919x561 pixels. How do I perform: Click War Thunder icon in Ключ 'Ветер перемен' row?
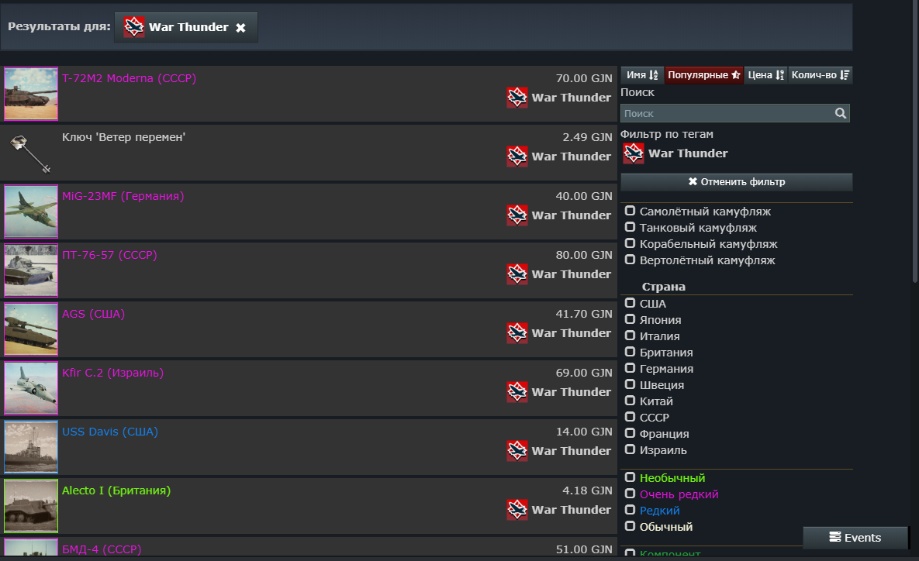[517, 157]
